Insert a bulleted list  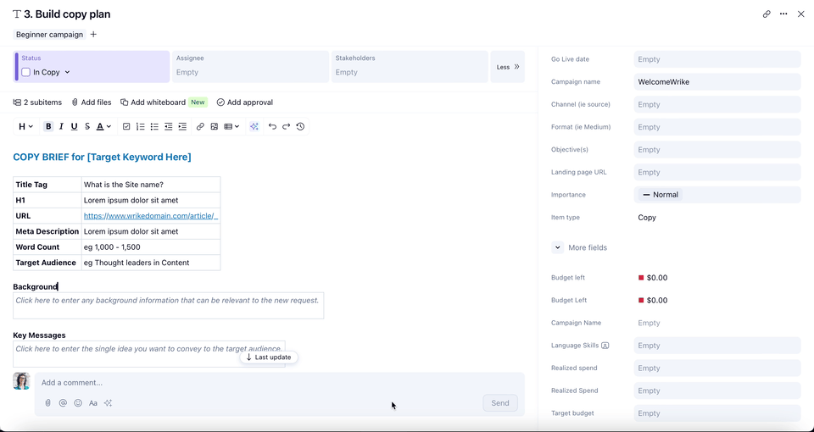pos(154,126)
